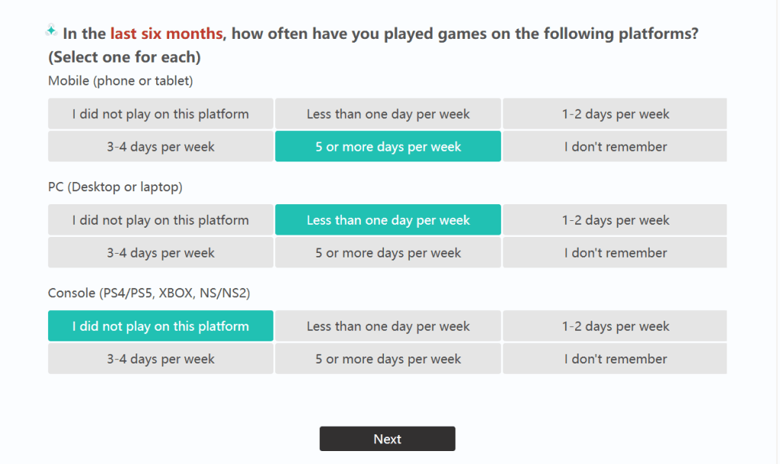Toggle PC 'Less than one day per week'

[388, 220]
